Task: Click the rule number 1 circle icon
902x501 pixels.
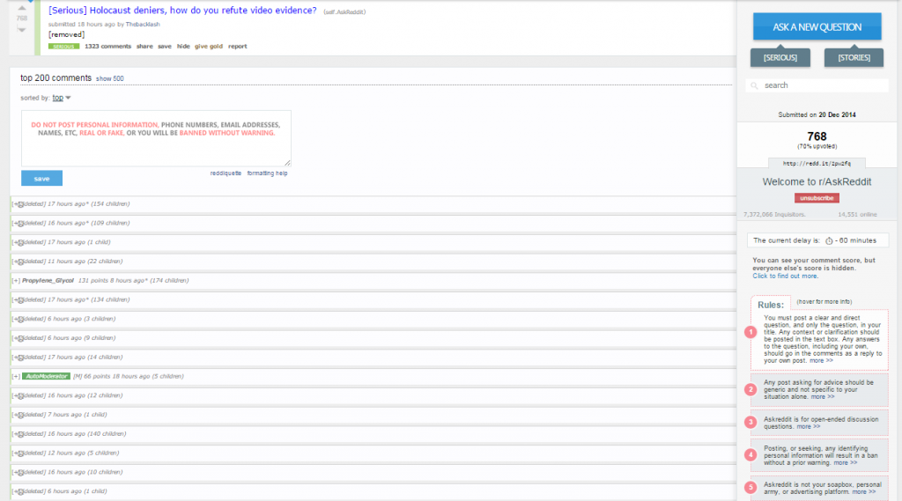Action: (750, 332)
